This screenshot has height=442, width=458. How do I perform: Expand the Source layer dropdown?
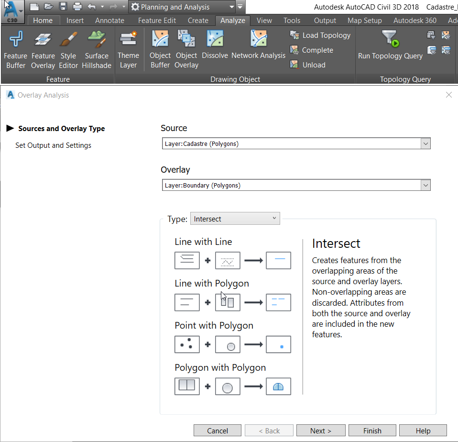tap(425, 144)
